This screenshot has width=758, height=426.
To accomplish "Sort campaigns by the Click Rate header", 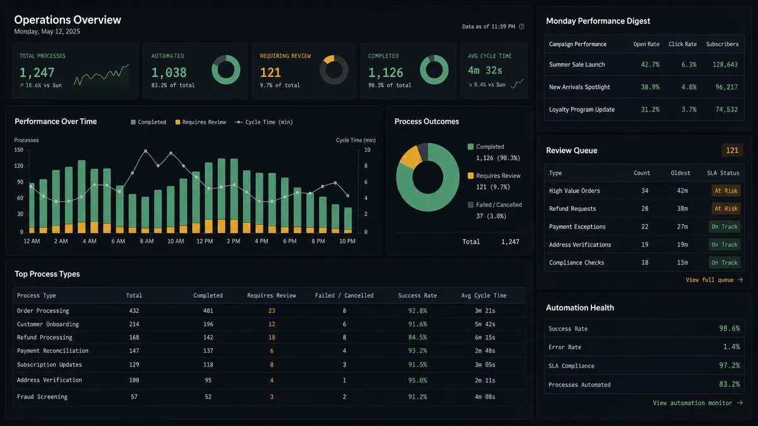I will click(x=683, y=44).
